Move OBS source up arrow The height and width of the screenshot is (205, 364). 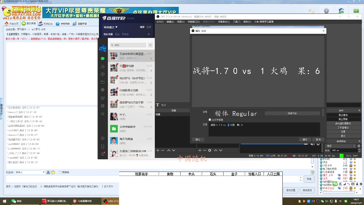tap(216, 150)
